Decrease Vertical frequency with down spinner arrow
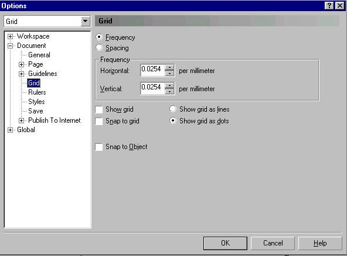347x256 pixels. click(169, 91)
